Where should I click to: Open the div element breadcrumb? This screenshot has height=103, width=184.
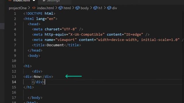pos(114,8)
